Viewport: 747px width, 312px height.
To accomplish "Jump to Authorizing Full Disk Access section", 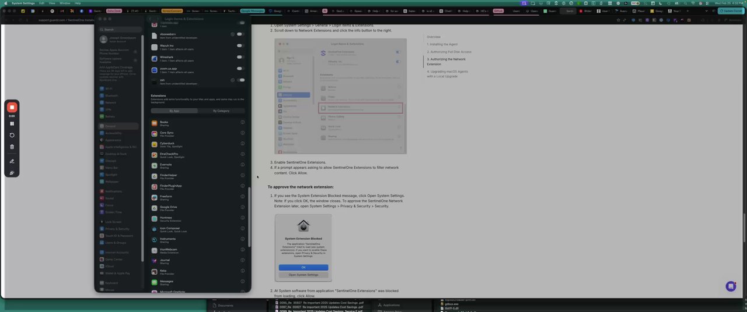I will pos(449,52).
